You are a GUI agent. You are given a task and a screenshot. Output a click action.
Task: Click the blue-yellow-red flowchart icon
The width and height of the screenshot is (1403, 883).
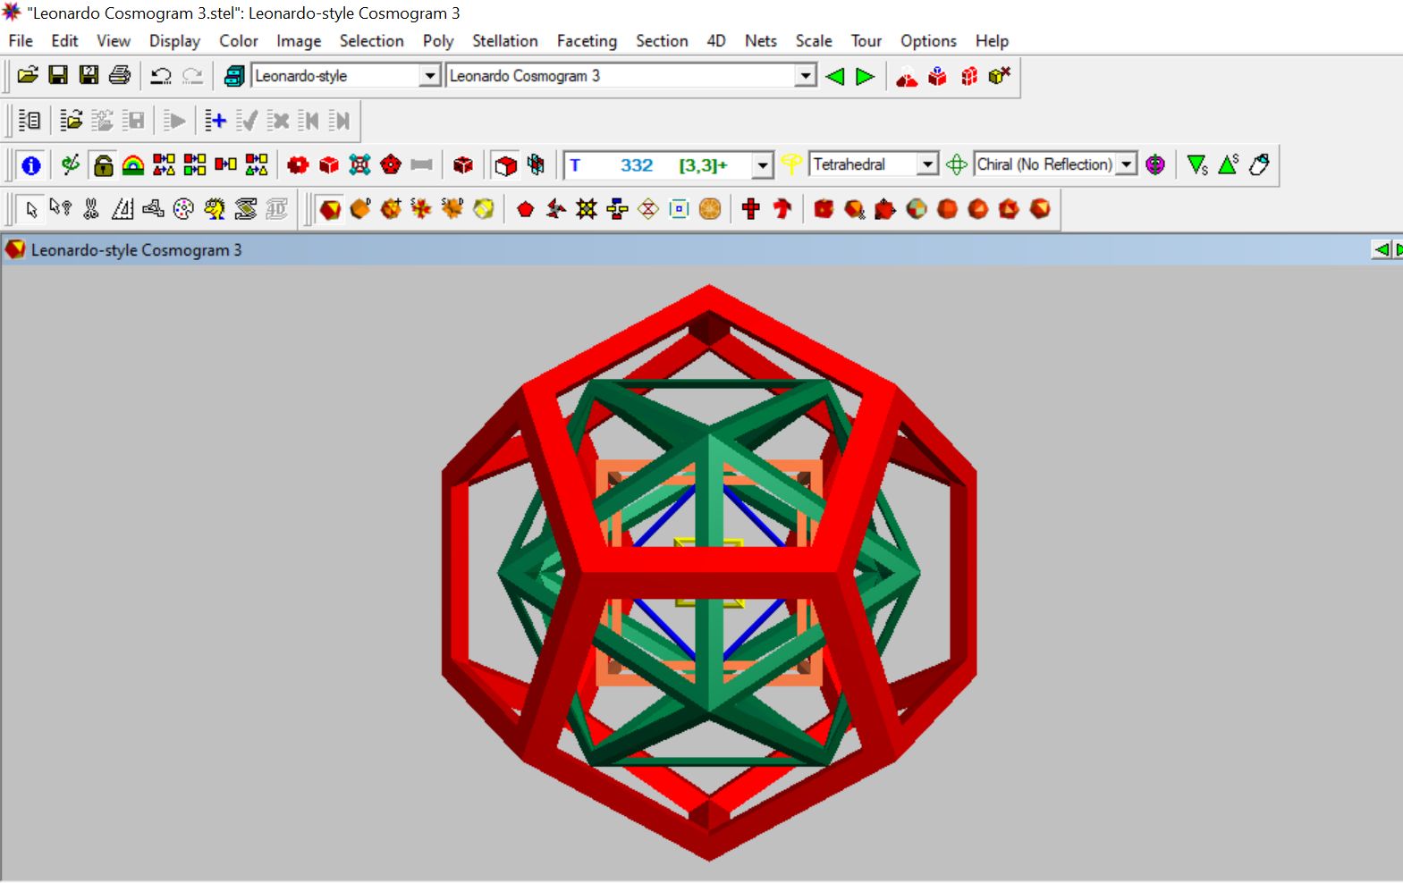617,209
